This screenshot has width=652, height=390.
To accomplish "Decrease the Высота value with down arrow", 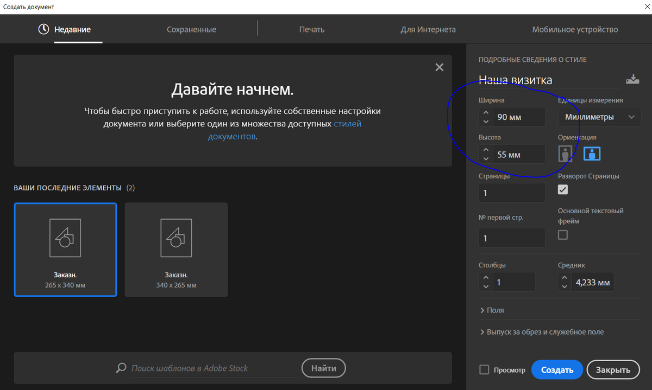I will 486,159.
